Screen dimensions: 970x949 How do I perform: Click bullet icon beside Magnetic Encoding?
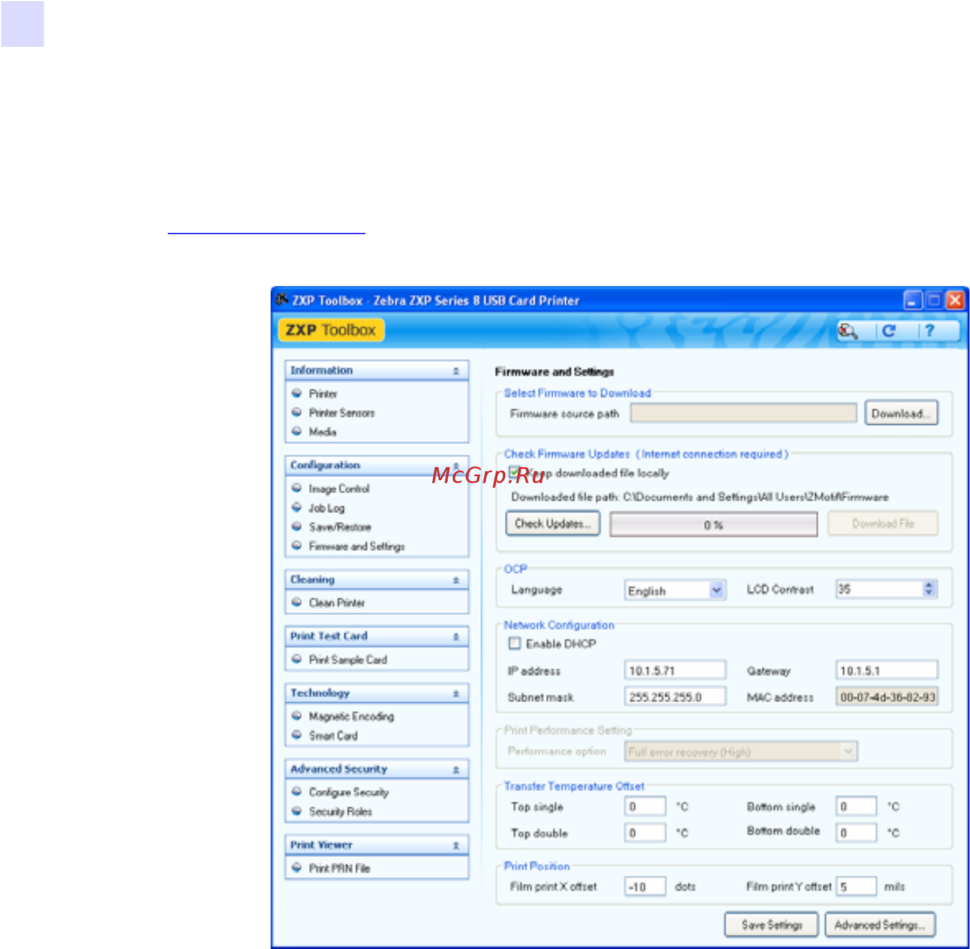(296, 715)
